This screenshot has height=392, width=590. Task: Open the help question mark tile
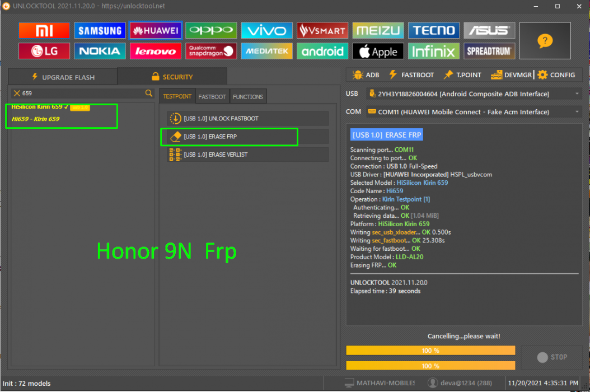[x=545, y=41]
